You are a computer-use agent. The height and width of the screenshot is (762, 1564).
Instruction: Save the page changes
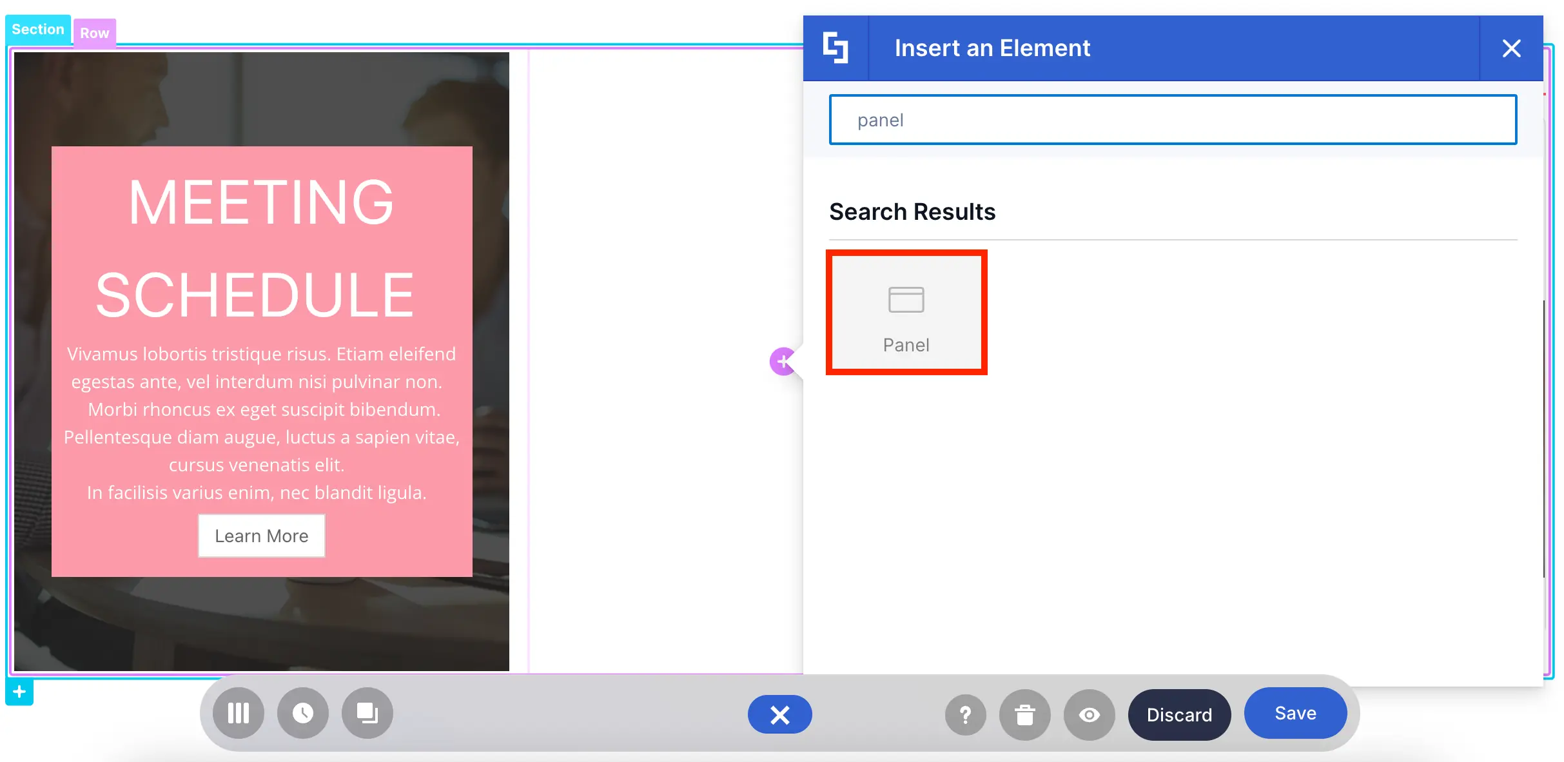1295,713
